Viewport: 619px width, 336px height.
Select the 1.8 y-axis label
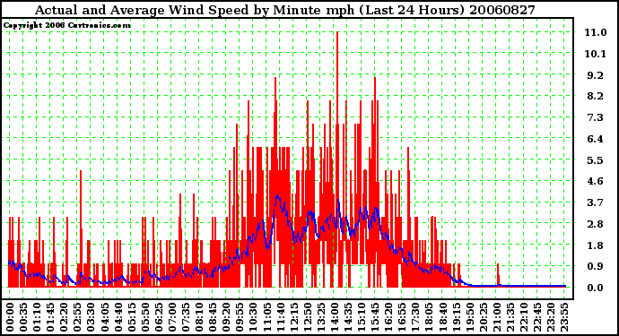(x=596, y=246)
